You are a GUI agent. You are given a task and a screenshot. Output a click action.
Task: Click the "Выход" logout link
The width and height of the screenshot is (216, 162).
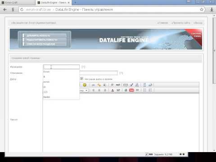coord(198,23)
